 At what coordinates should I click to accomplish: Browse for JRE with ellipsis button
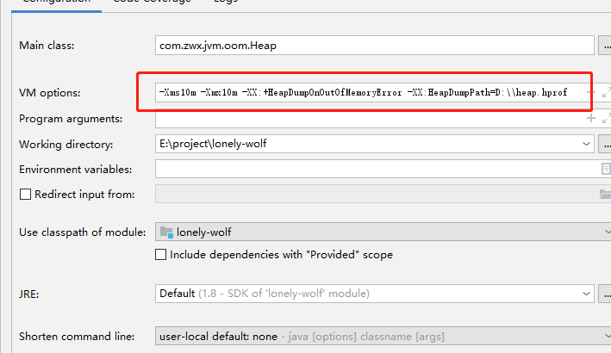point(606,294)
